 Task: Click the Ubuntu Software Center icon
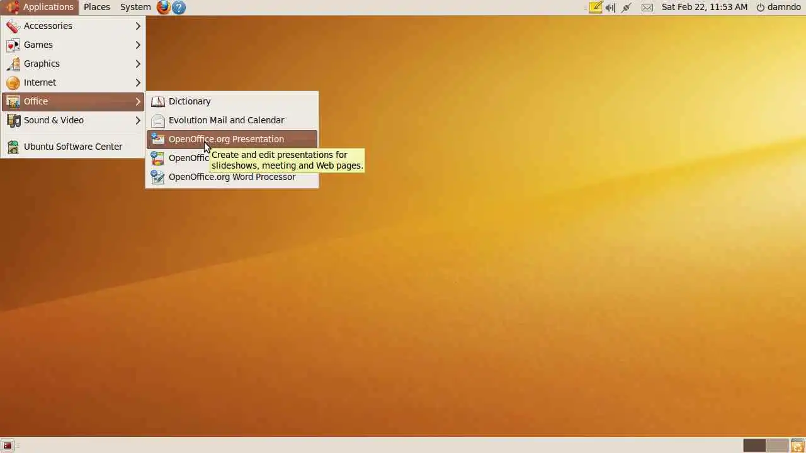(x=13, y=147)
